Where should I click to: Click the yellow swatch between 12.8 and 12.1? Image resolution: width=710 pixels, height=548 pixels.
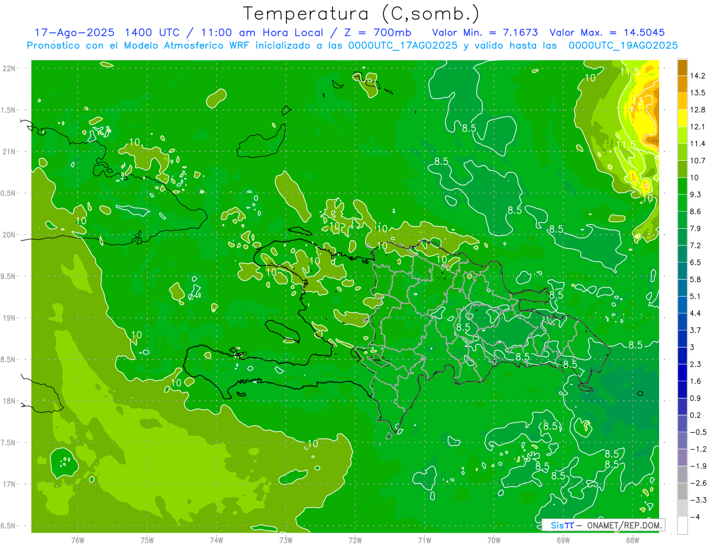[682, 118]
